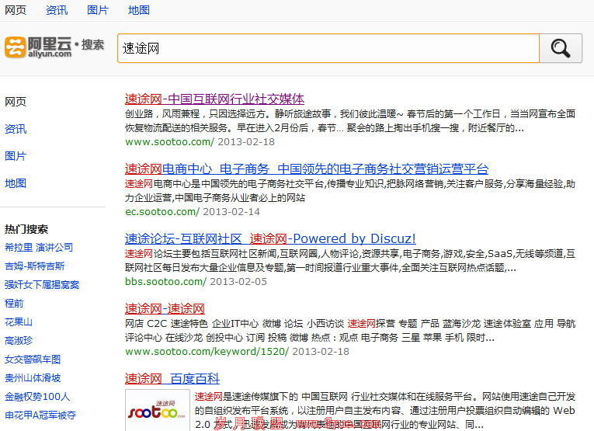Open hot search 金融权势100人
Screen dimensions: 594x431
pos(37,397)
